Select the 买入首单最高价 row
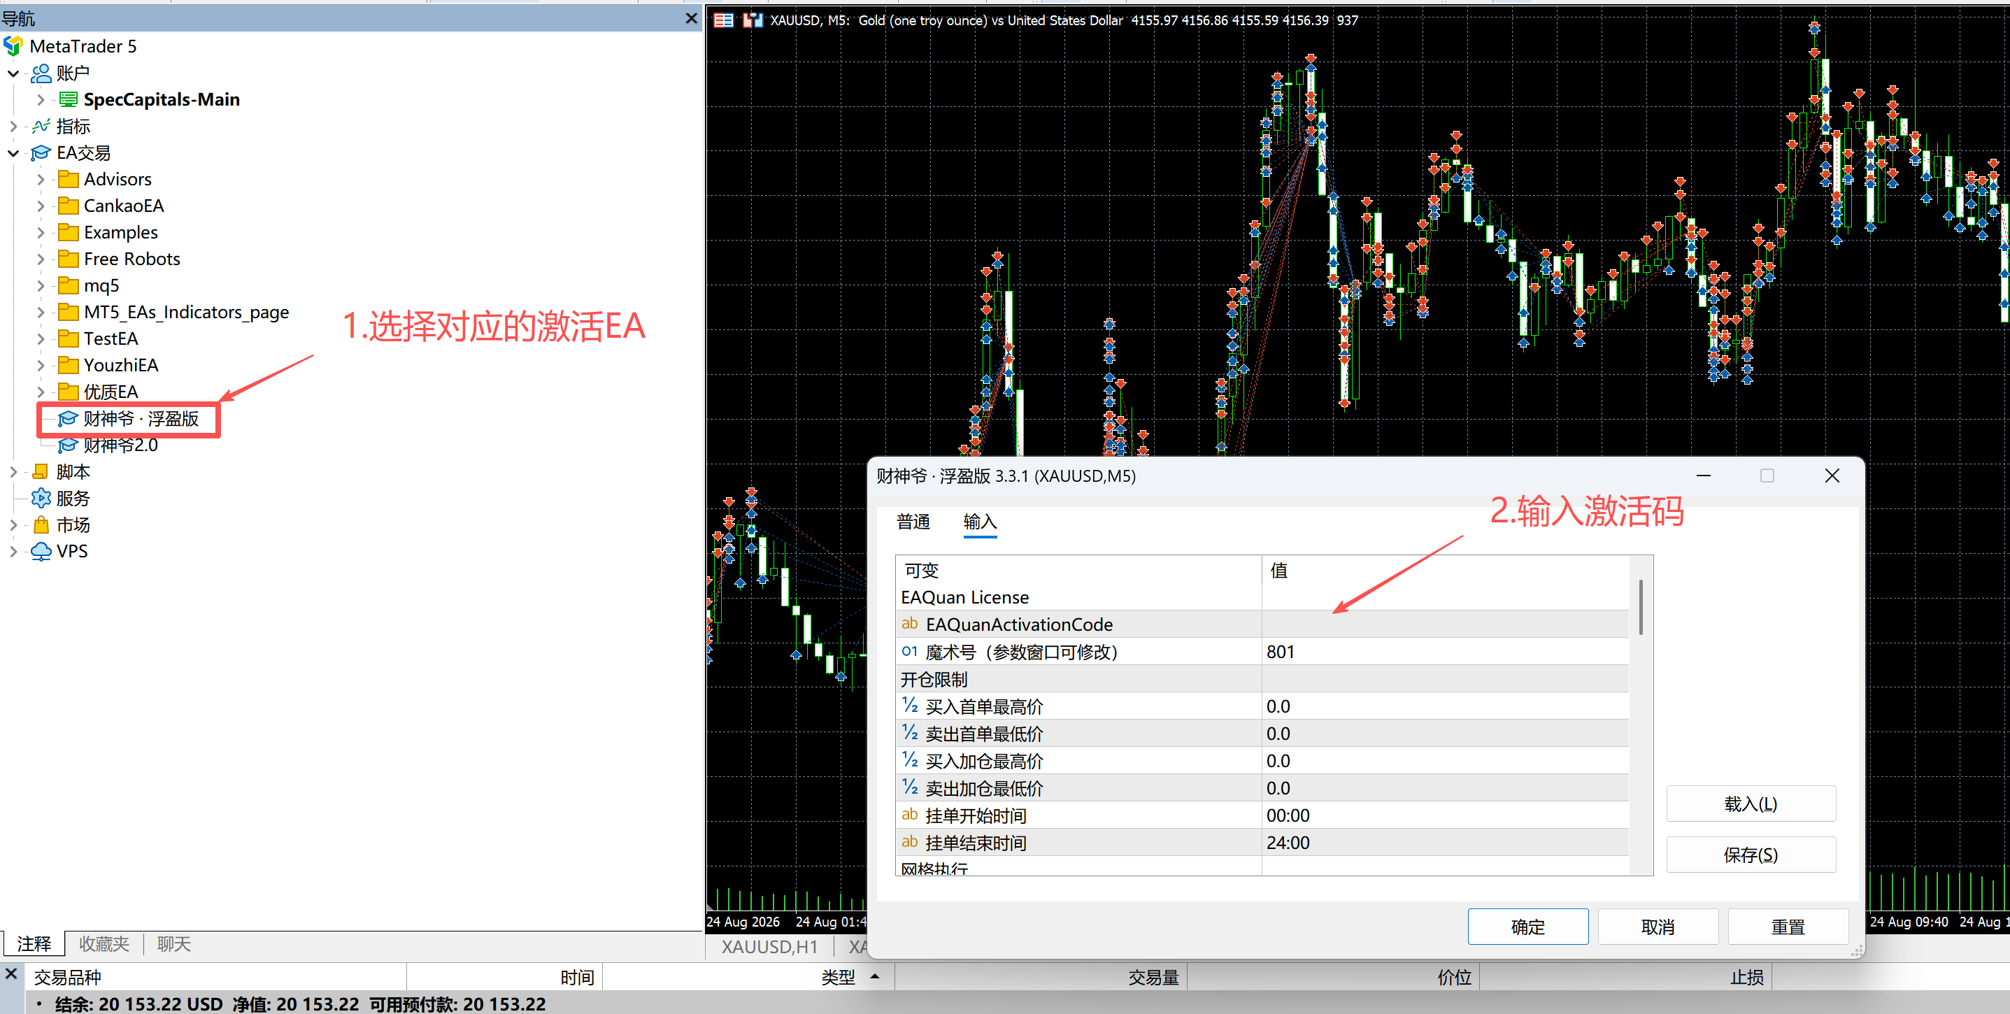This screenshot has height=1014, width=2010. [1262, 707]
